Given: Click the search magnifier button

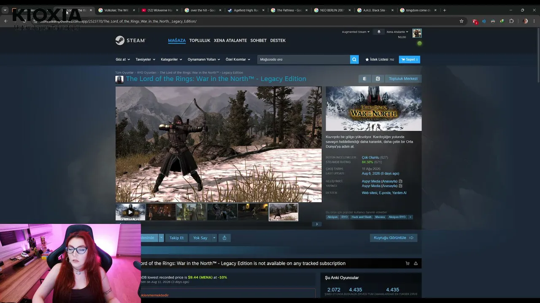Looking at the screenshot, I should pyautogui.click(x=354, y=59).
